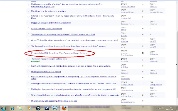Star the 'All my FB likes' thread
The image size is (178, 111).
pos(28,40)
